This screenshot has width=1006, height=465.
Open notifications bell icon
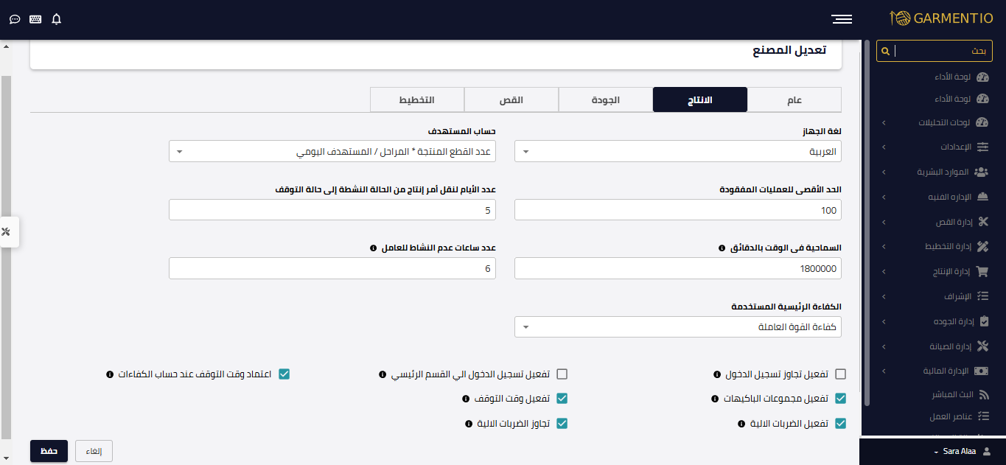57,19
